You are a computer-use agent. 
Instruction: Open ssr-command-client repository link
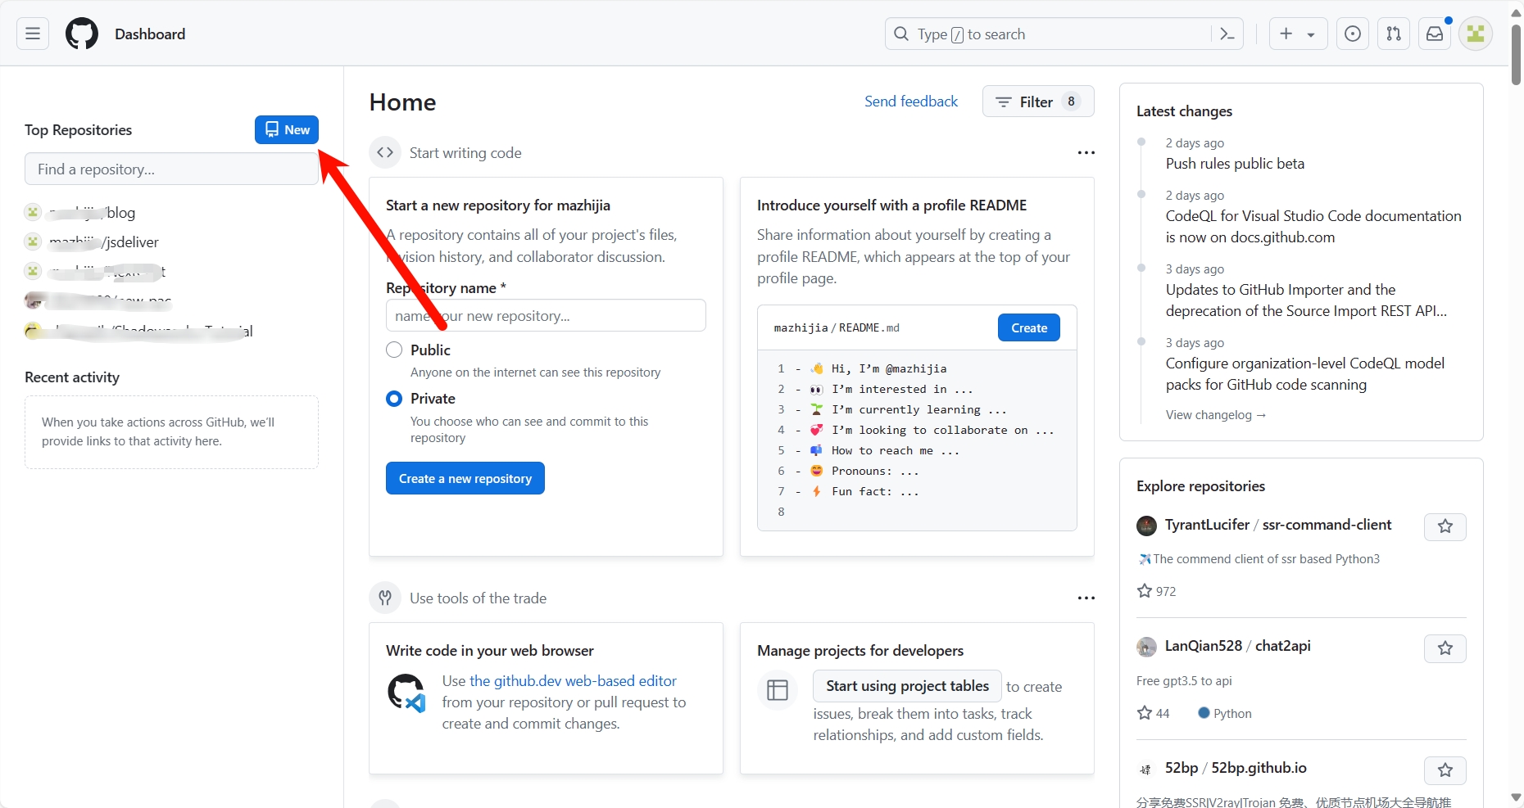pyautogui.click(x=1327, y=525)
